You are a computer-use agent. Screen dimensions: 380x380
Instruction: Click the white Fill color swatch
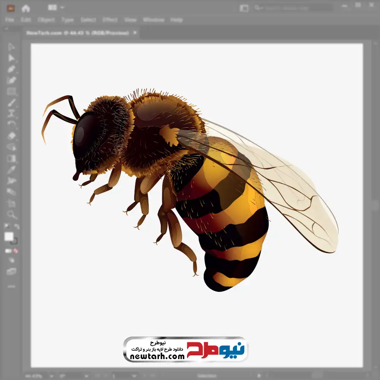click(x=9, y=237)
